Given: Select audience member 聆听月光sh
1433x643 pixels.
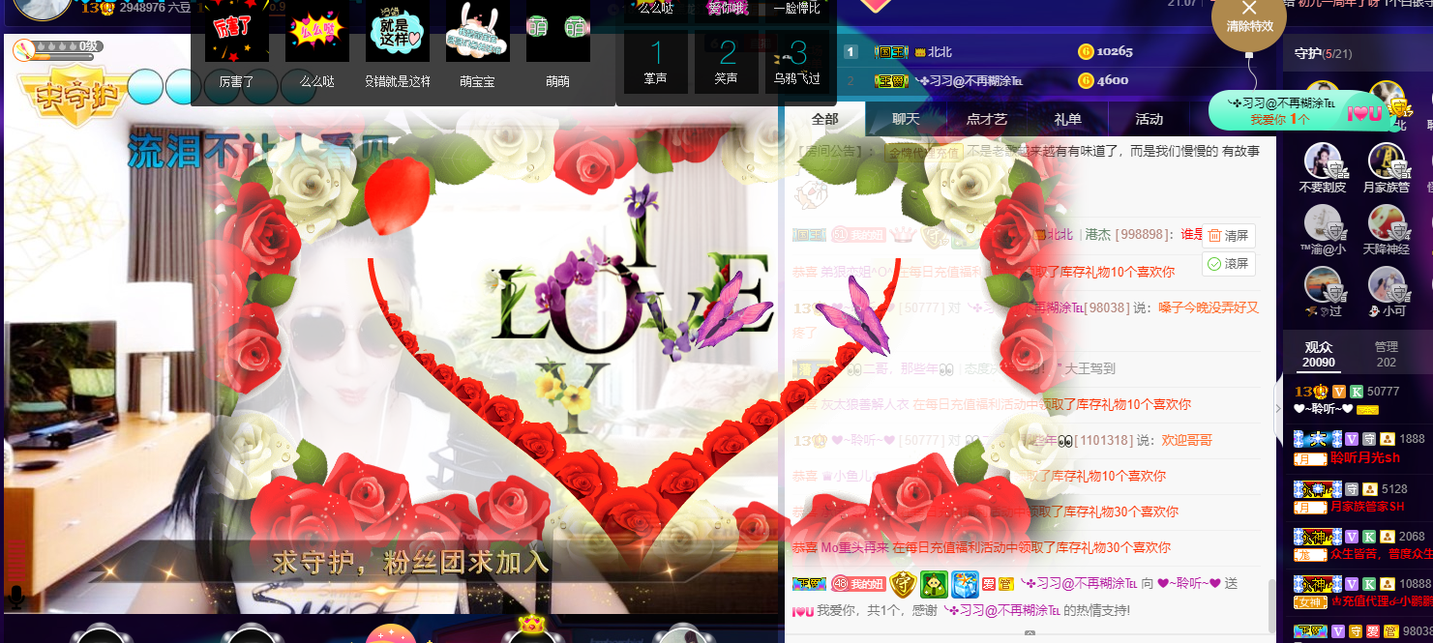Looking at the screenshot, I should click(1365, 458).
